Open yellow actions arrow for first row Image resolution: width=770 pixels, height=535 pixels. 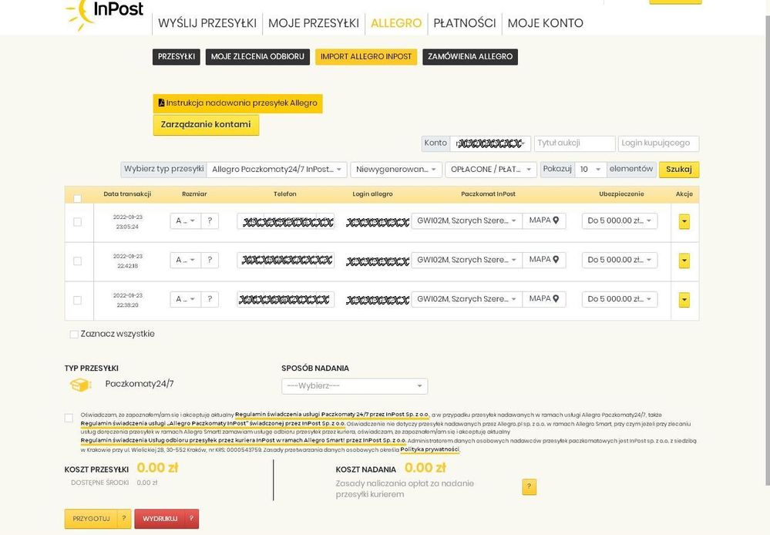point(684,222)
